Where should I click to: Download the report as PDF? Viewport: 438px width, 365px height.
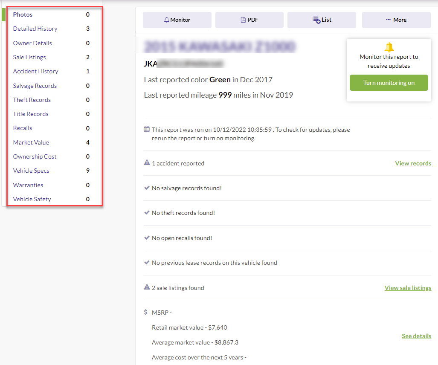tap(249, 20)
